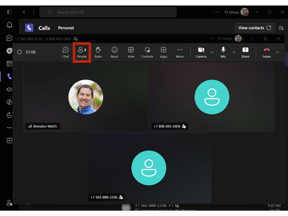
Task: Click the shield security icon beside timer
Action: tap(19, 52)
